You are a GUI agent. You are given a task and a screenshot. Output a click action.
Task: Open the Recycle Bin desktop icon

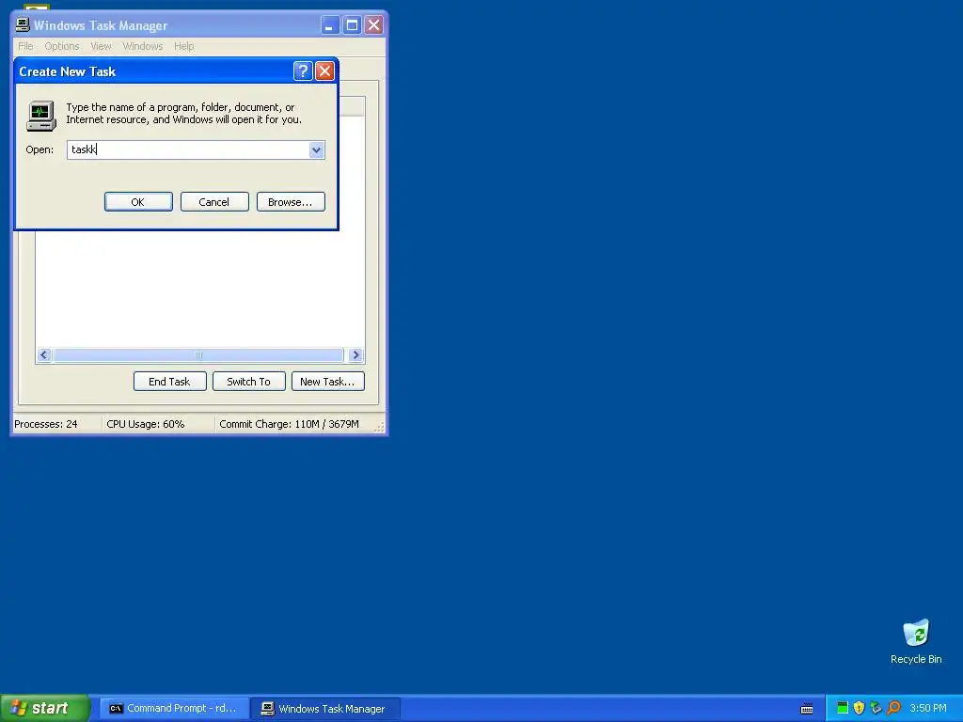(x=916, y=641)
